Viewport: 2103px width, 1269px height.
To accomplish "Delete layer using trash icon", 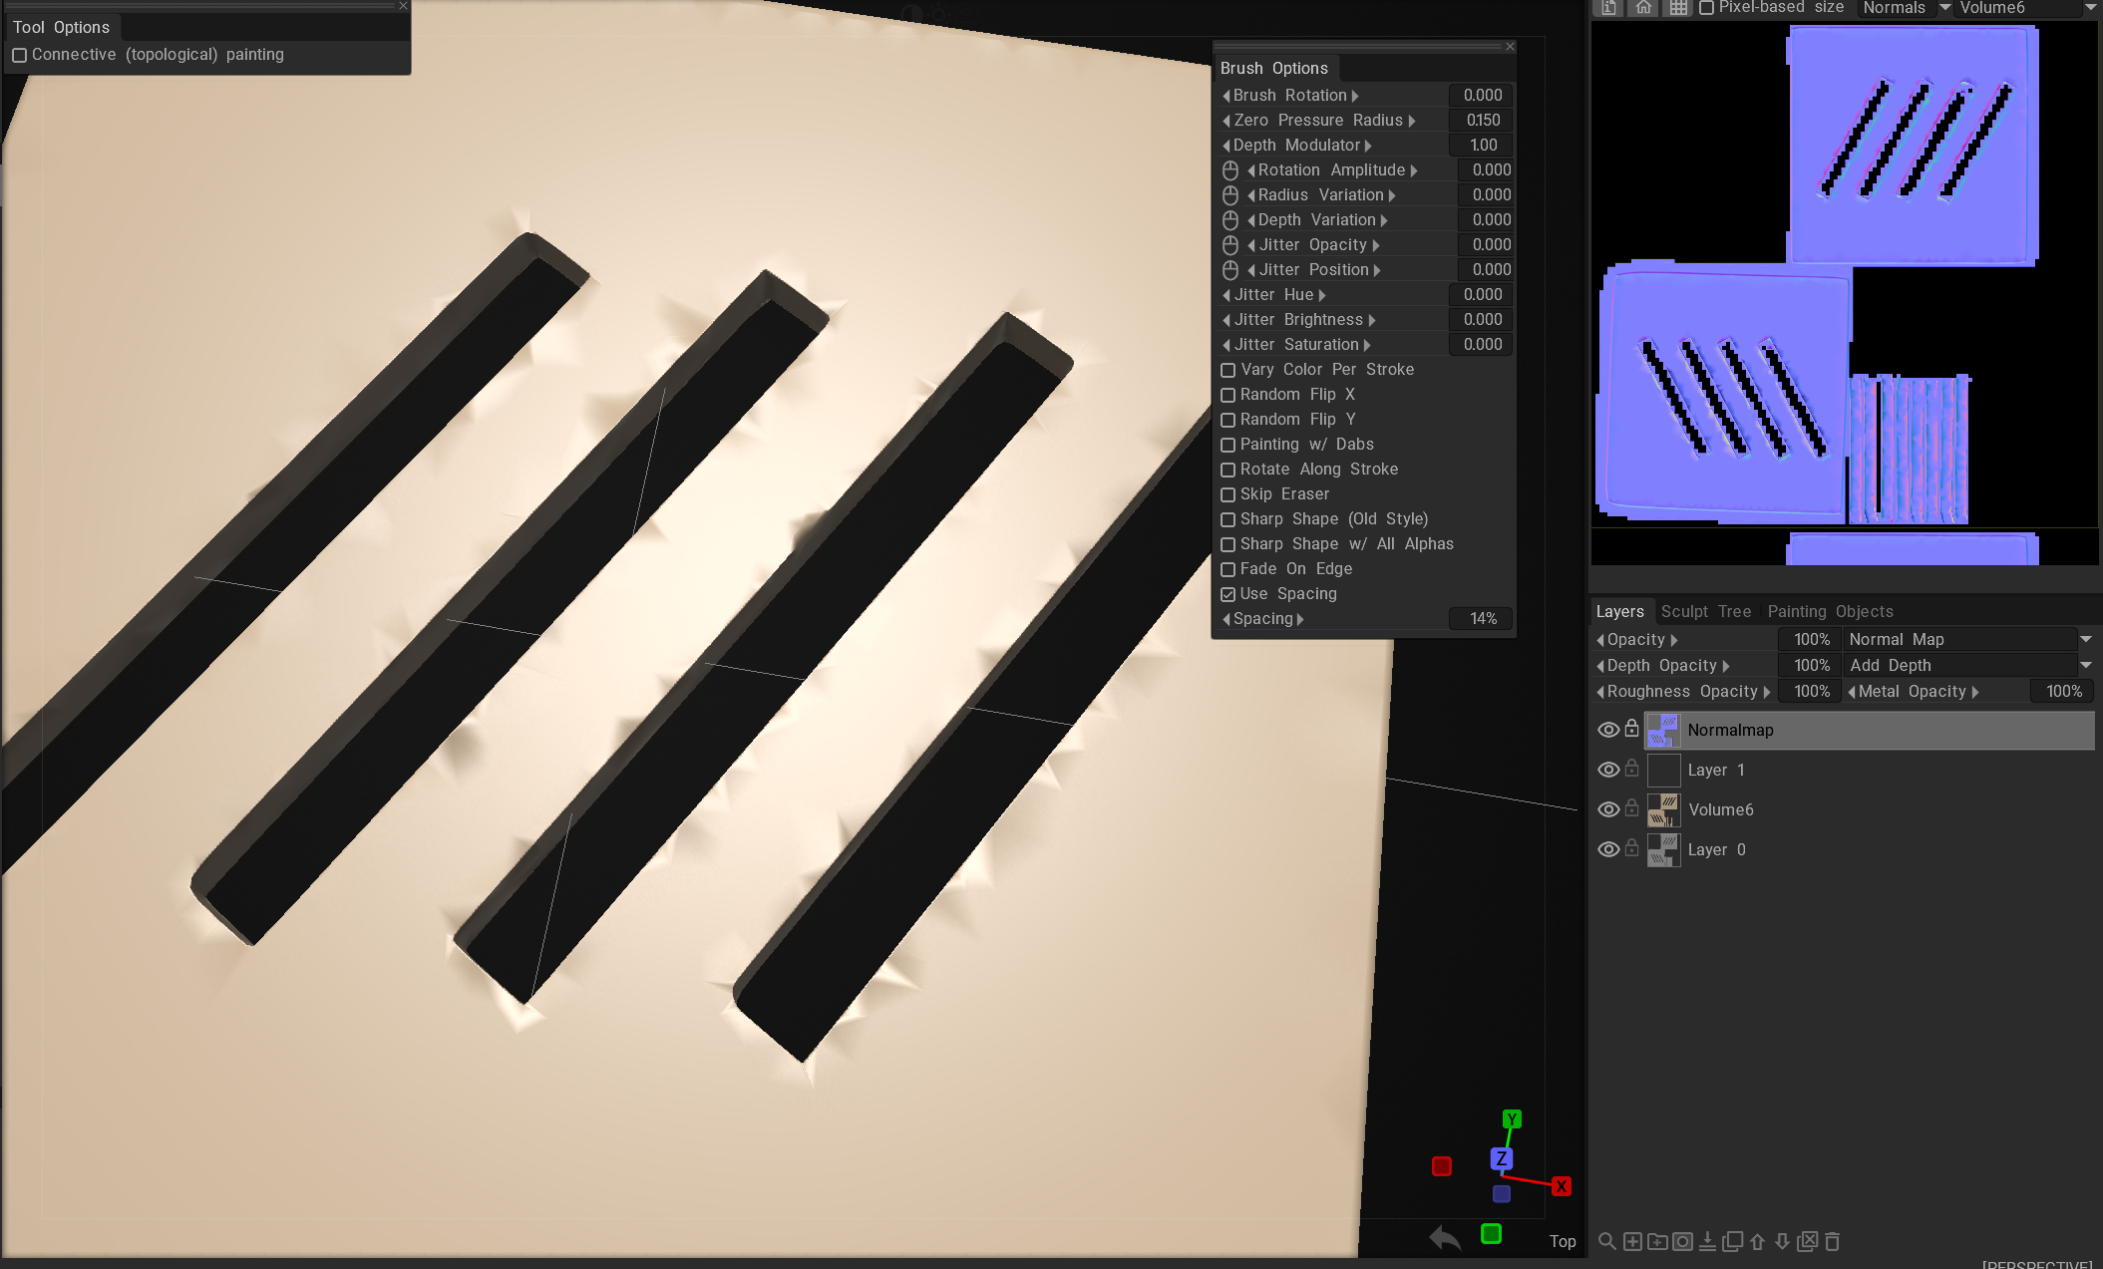I will point(1832,1241).
